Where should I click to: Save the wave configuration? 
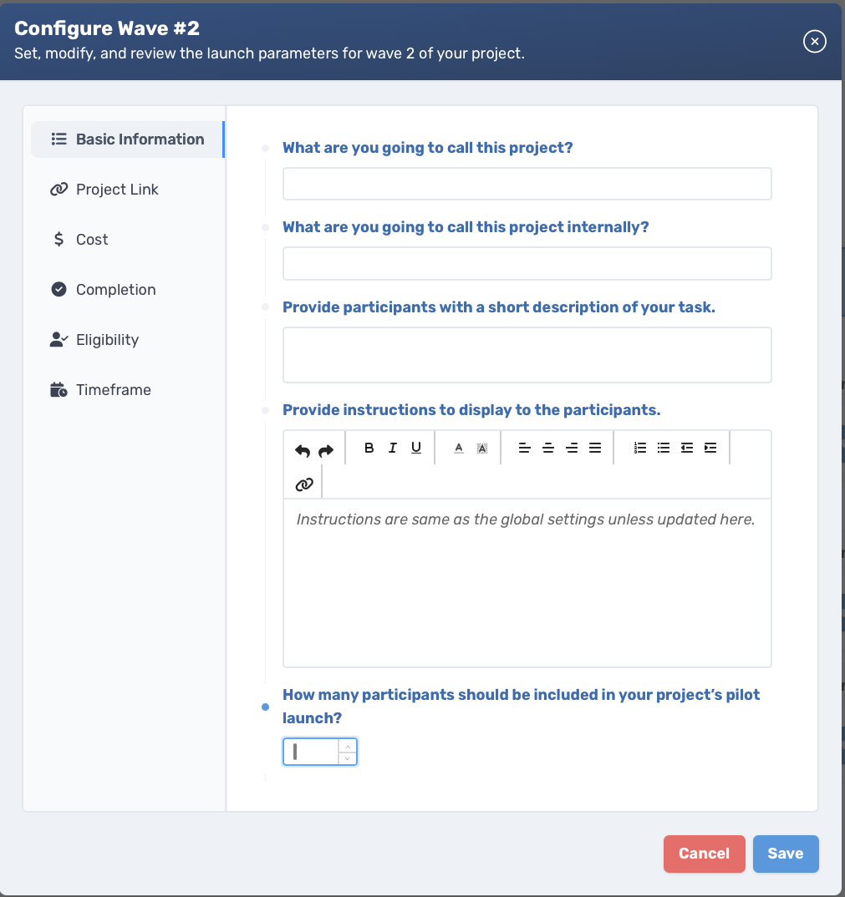pos(786,854)
